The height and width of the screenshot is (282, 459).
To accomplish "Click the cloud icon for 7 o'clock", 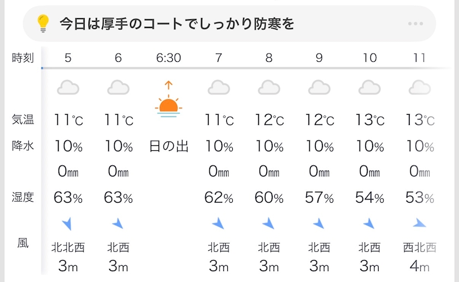I will pyautogui.click(x=219, y=87).
